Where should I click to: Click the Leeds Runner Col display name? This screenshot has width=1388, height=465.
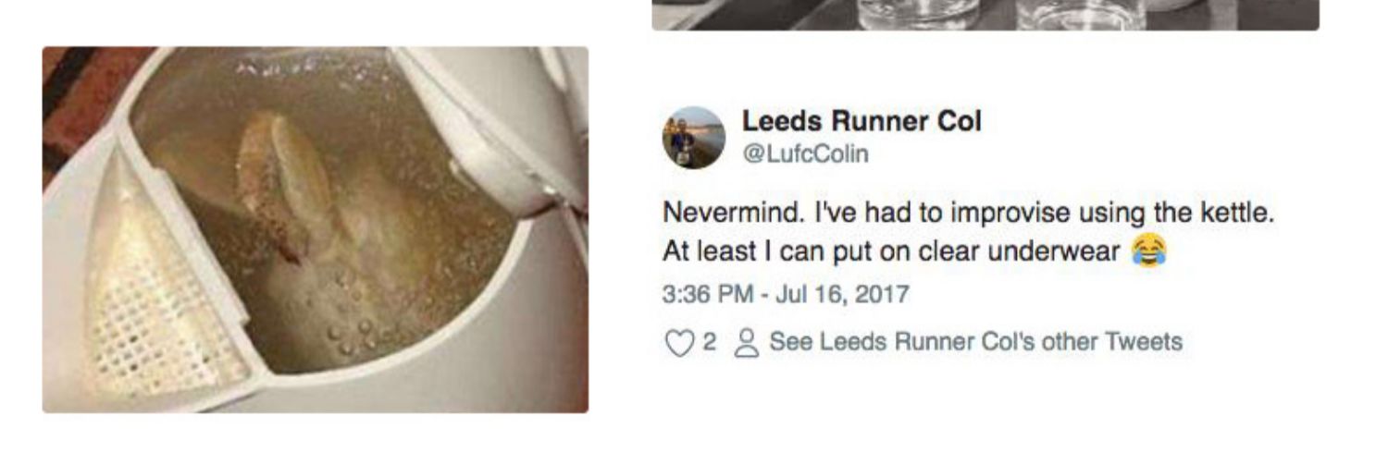pos(861,121)
